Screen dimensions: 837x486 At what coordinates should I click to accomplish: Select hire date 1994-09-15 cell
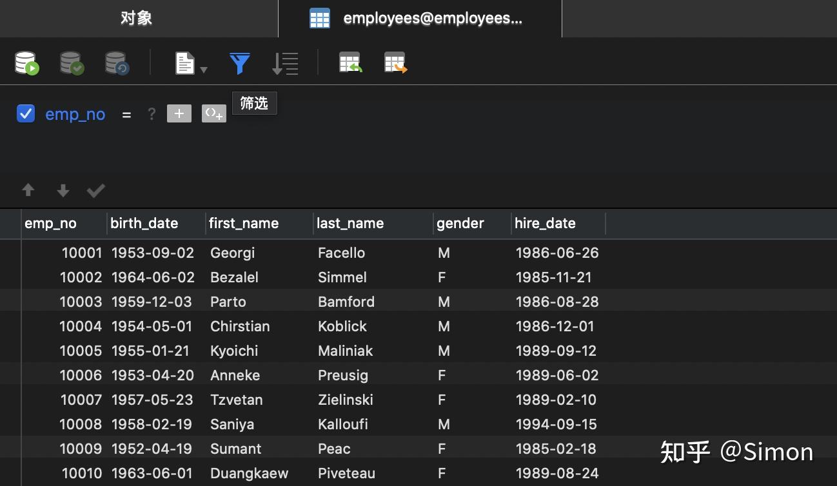pos(558,424)
